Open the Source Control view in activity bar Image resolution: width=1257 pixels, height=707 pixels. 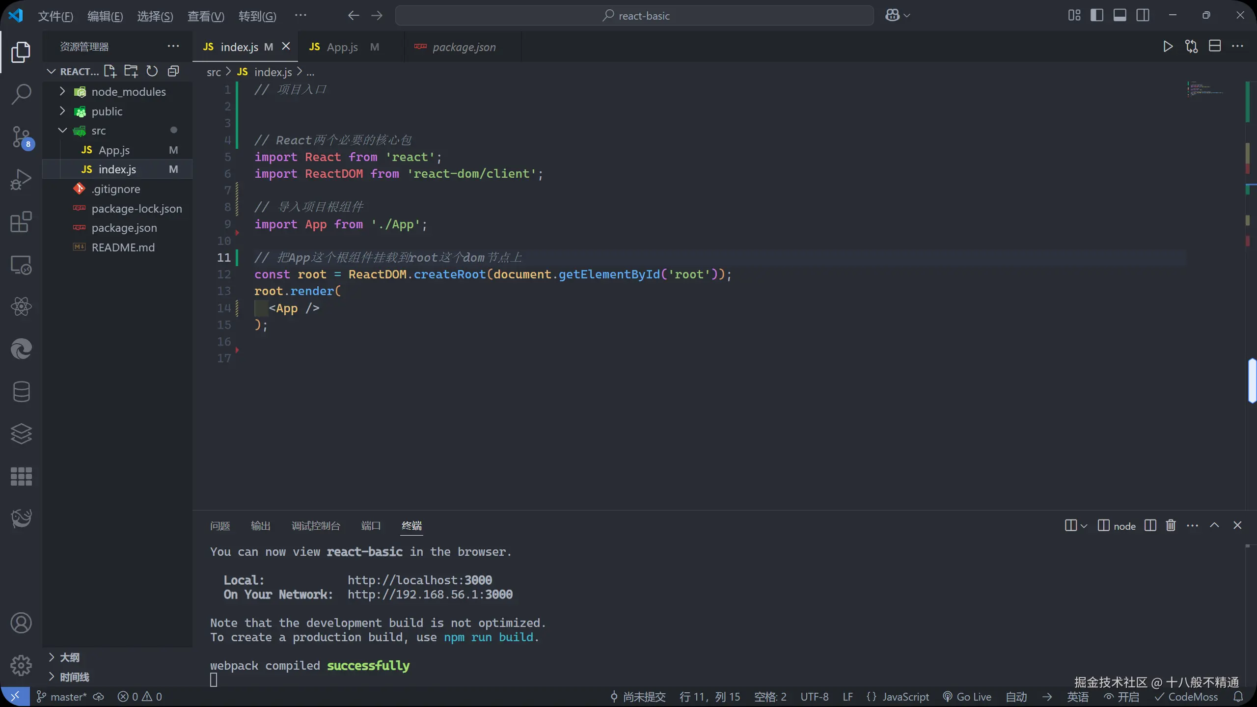tap(21, 137)
